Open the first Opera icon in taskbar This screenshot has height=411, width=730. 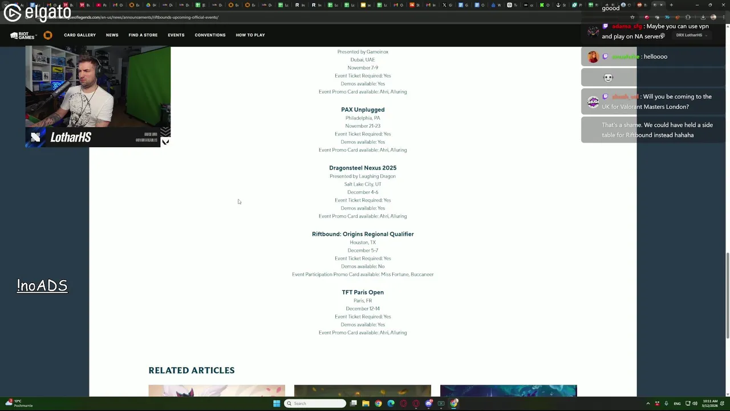[403, 404]
